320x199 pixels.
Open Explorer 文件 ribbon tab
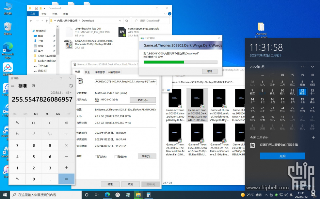pyautogui.click(x=33, y=14)
